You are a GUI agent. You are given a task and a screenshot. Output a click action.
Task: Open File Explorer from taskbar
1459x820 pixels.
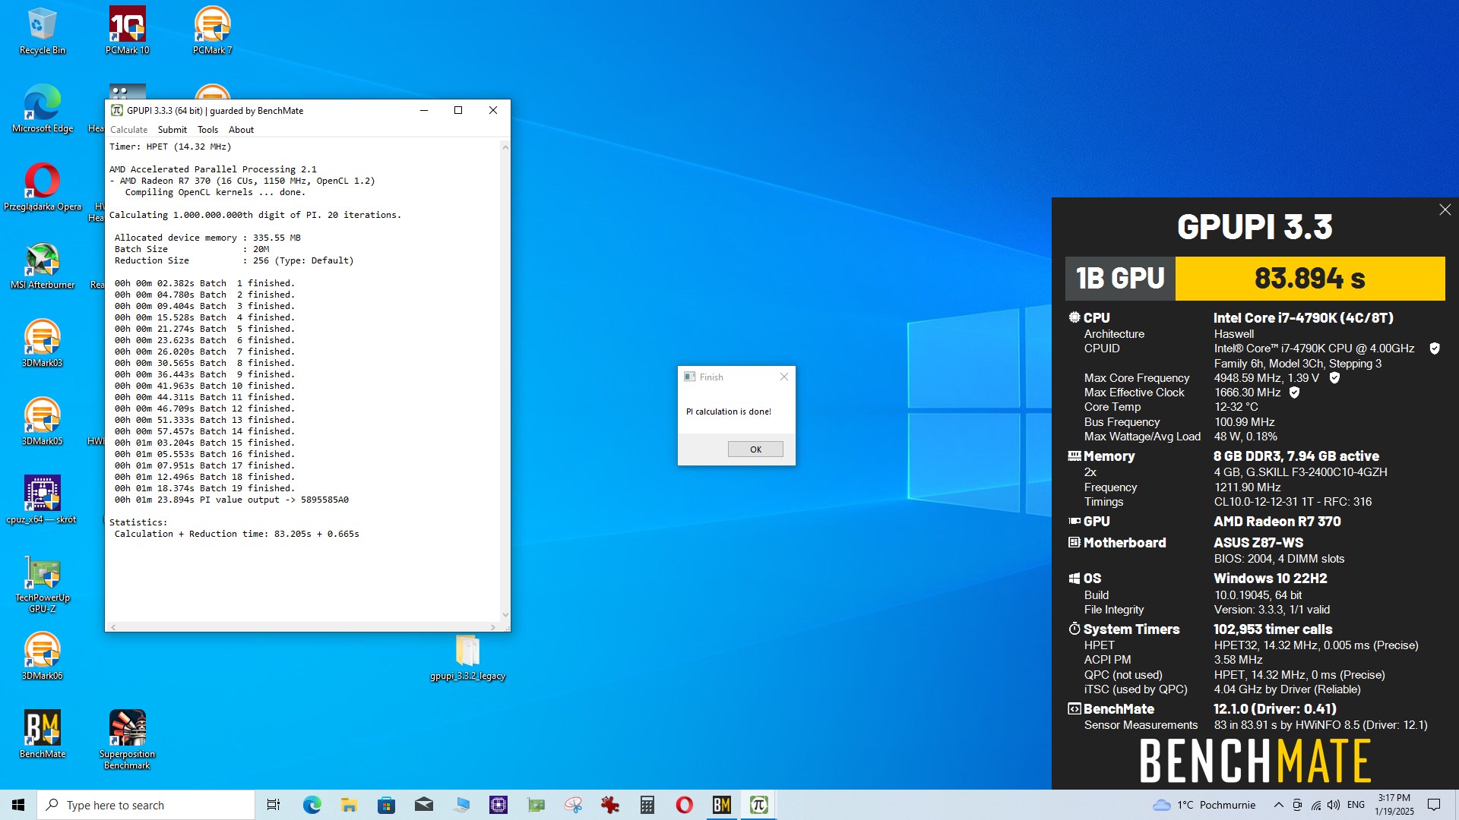(x=349, y=805)
